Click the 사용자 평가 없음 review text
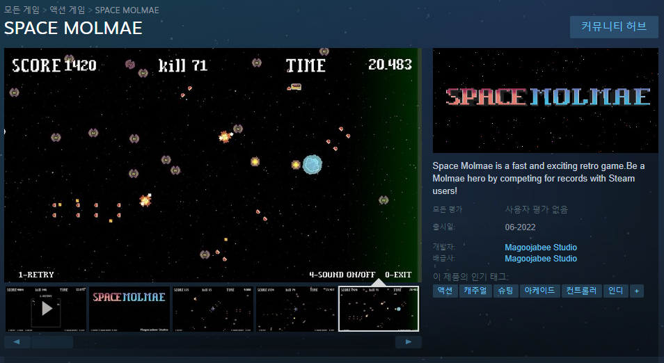The height and width of the screenshot is (363, 664). coord(536,209)
